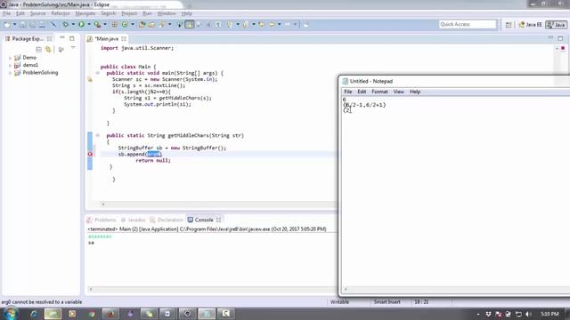Collapse the main method fold marker
This screenshot has width=570, height=320.
coord(97,73)
